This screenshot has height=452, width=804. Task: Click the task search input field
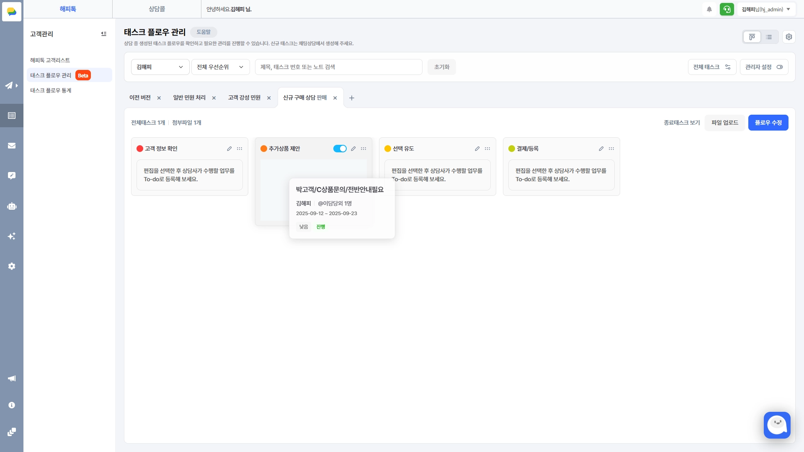pos(338,67)
